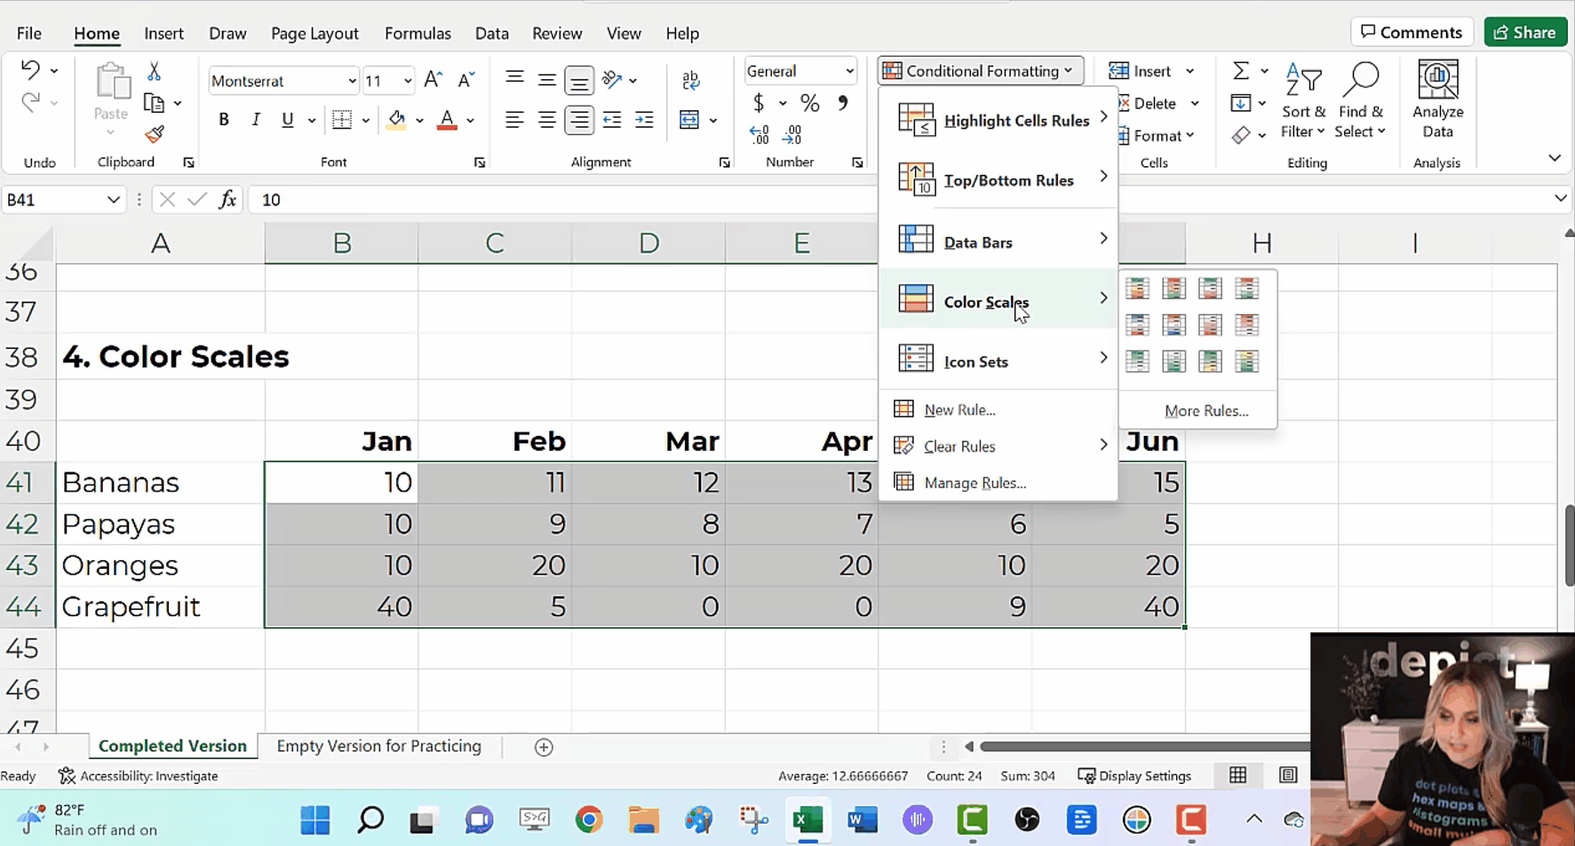The height and width of the screenshot is (846, 1575).
Task: Click Increase Decimal icon
Action: [x=760, y=135]
